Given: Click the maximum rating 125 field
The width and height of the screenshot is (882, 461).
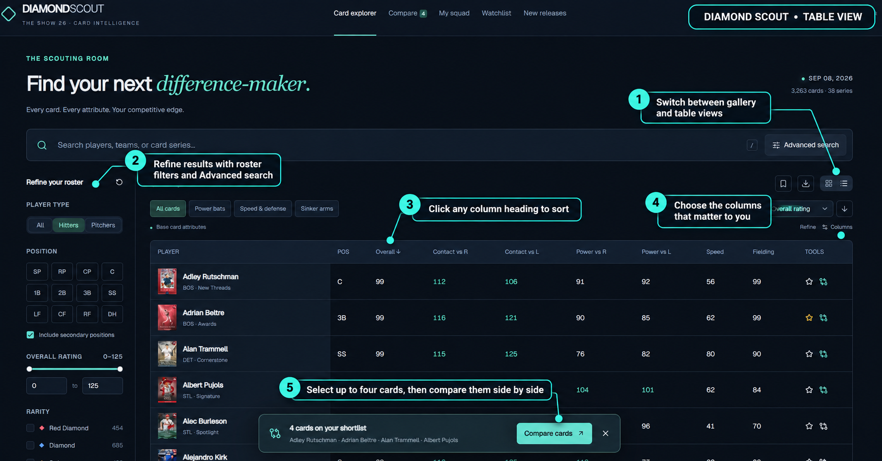Looking at the screenshot, I should pos(103,386).
